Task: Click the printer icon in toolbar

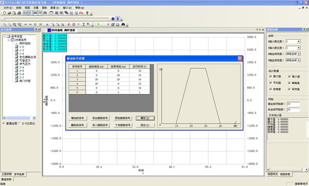Action: pos(19,13)
